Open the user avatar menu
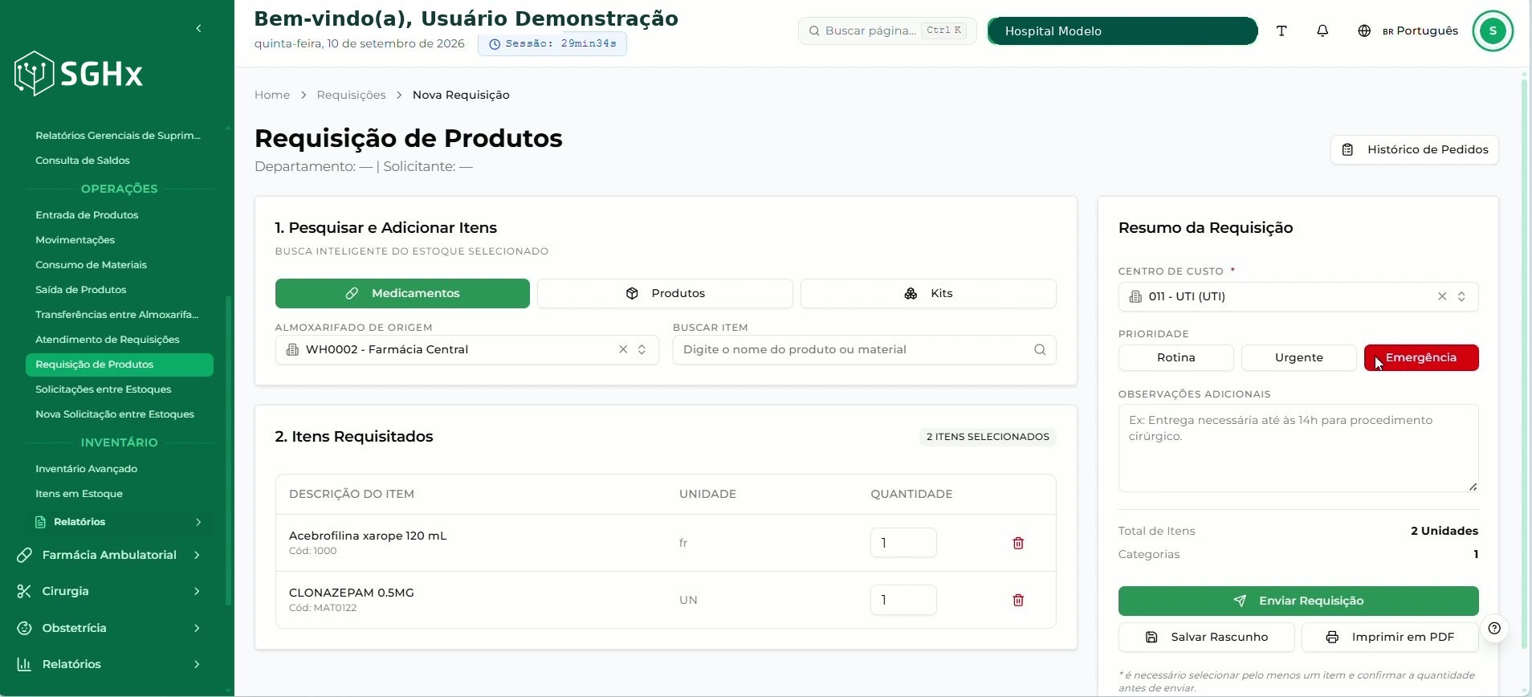Screen dimensions: 1532x697 (x=1493, y=31)
